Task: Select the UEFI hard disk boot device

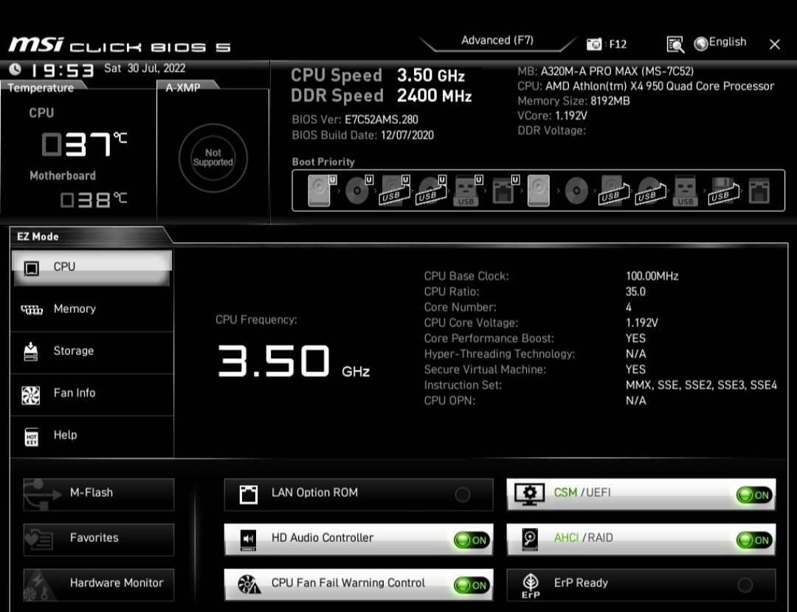Action: click(322, 190)
